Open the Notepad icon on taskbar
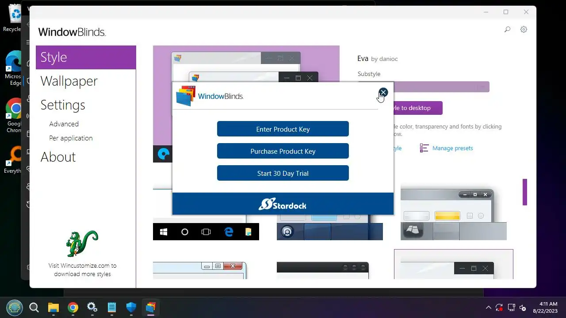 [x=112, y=307]
